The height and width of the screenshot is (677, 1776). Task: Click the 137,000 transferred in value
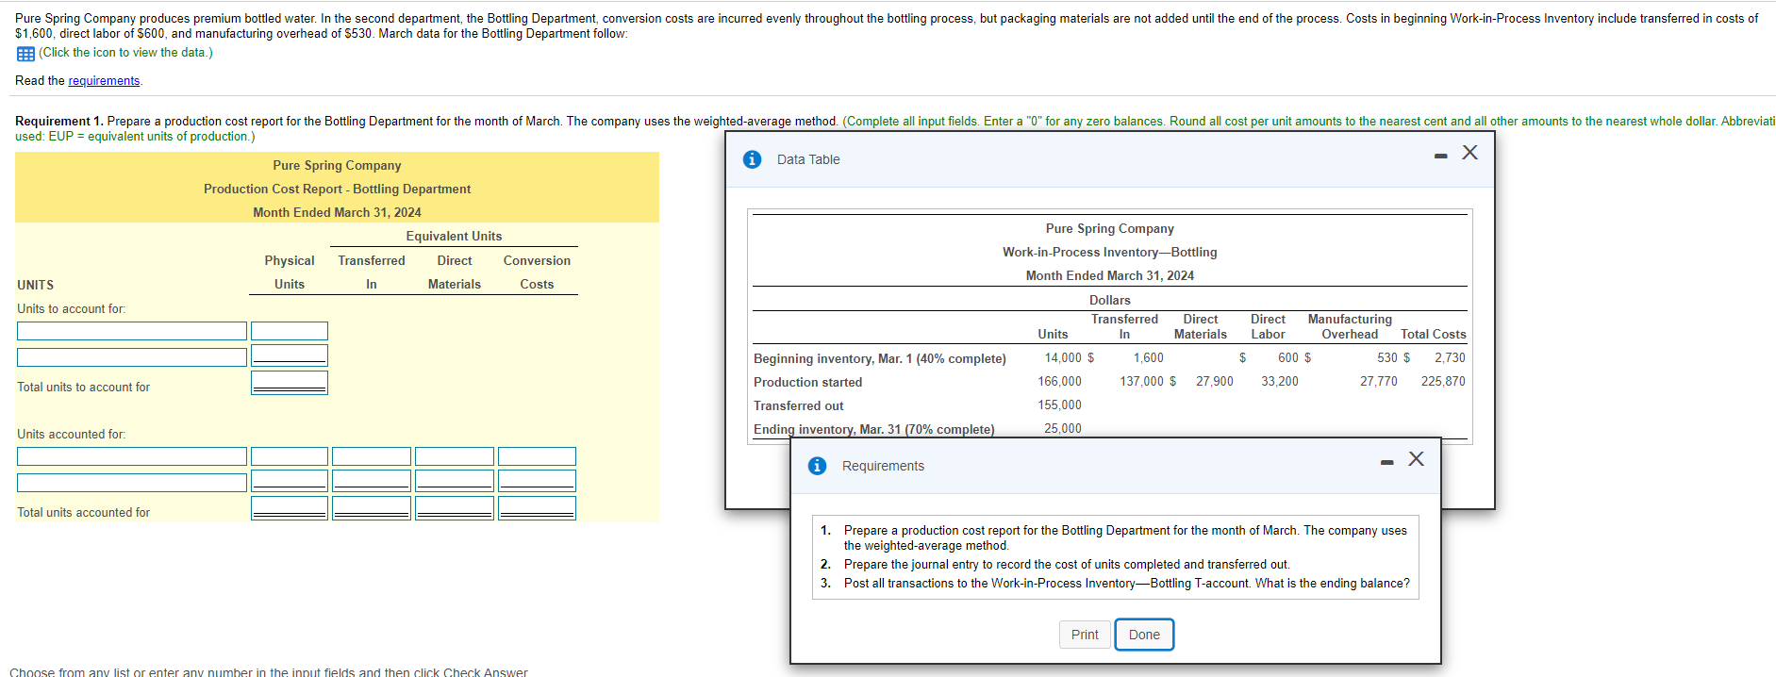[1142, 381]
